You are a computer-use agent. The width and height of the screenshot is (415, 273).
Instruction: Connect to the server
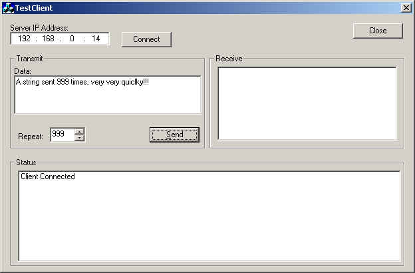pos(146,39)
